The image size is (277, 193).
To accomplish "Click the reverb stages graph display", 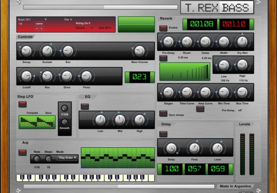I will (x=185, y=72).
